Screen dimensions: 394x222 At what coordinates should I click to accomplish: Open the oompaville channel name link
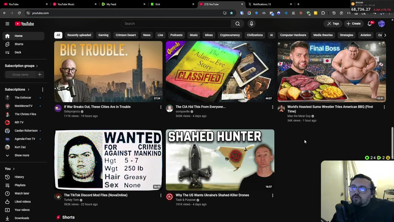coord(183,112)
